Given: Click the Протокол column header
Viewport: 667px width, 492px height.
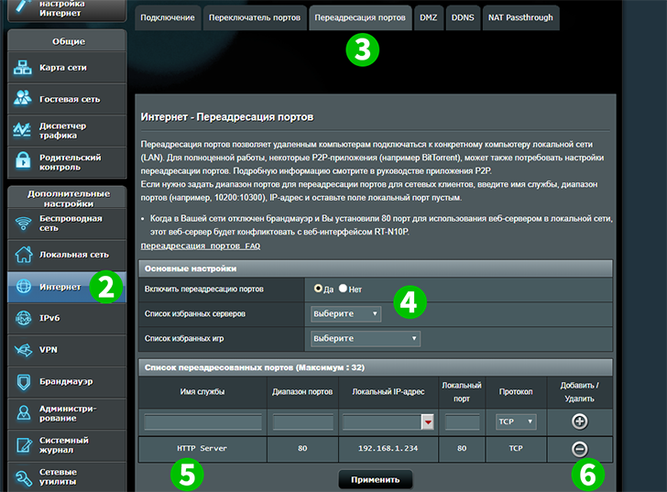Looking at the screenshot, I should tap(516, 391).
